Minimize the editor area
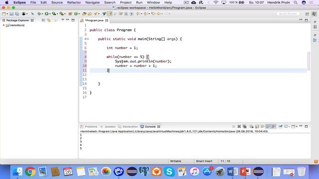Viewport: 319px width, 179px height. [301, 20]
